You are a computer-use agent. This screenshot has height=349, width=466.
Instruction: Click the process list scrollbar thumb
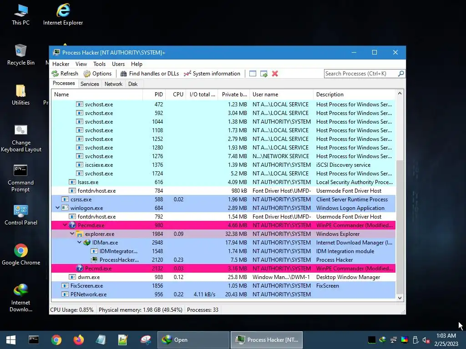tap(400, 226)
